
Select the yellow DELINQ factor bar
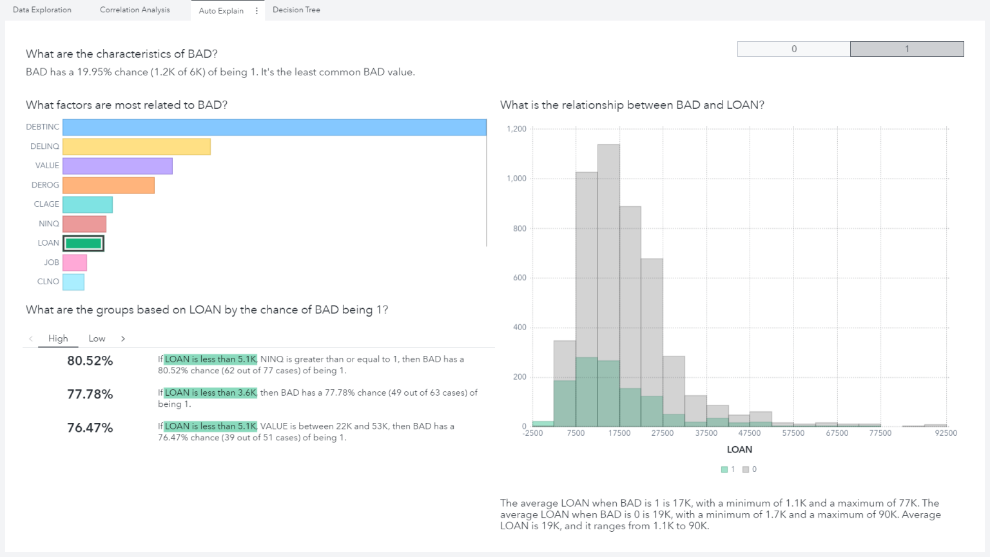(137, 147)
